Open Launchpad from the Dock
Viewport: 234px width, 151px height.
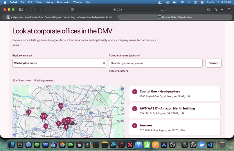coord(20,145)
